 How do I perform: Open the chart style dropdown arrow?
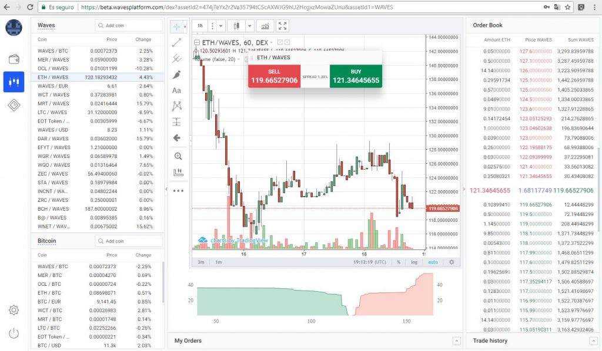pyautogui.click(x=249, y=26)
